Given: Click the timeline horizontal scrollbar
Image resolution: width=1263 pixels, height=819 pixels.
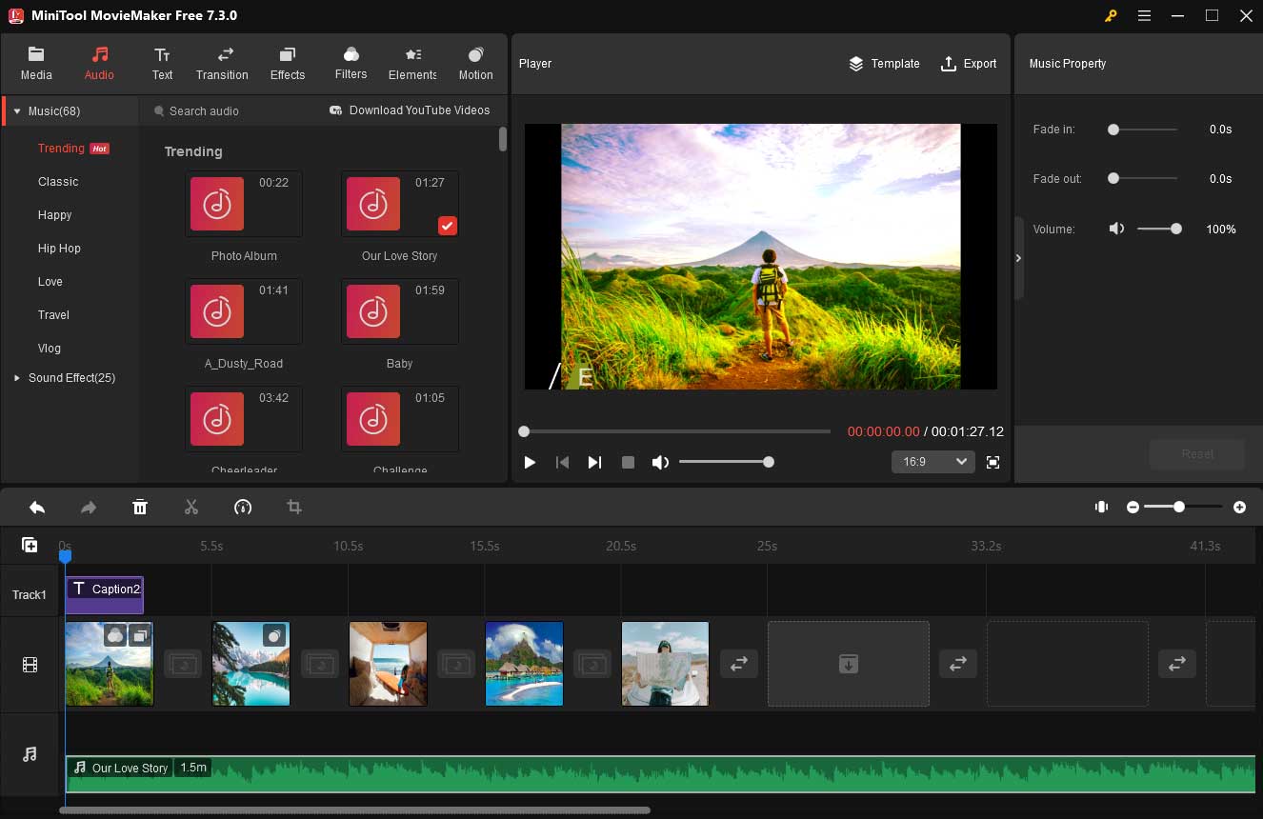Looking at the screenshot, I should pos(354,810).
